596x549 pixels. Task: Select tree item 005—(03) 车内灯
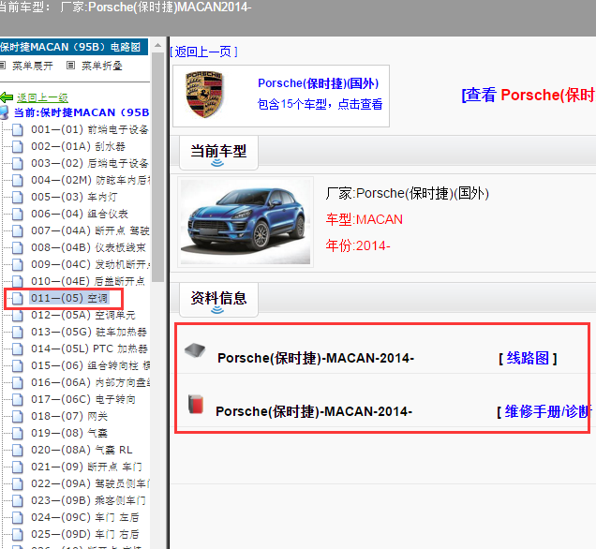coord(74,197)
